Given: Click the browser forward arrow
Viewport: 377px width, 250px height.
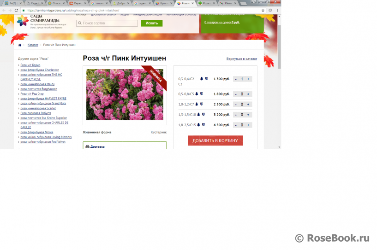Looking at the screenshot, I should (10, 10).
